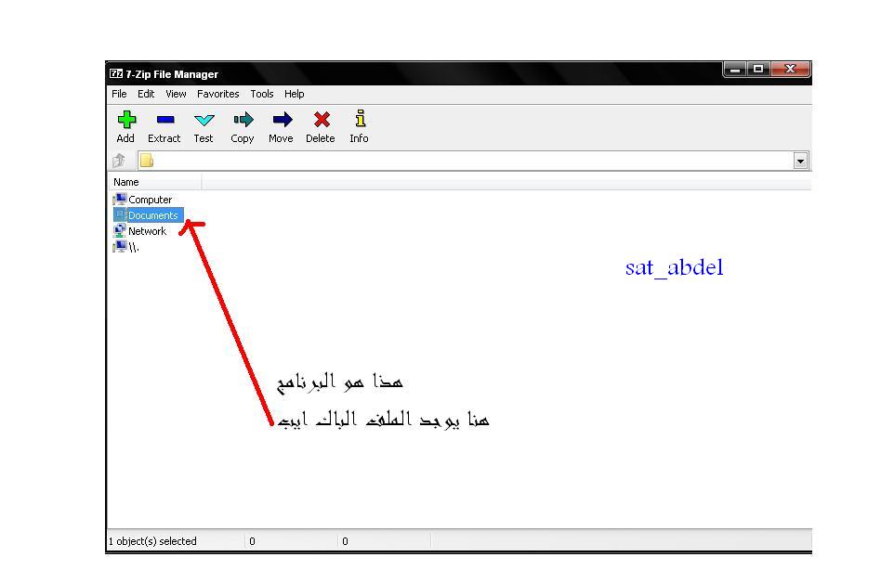The width and height of the screenshot is (881, 570).
Task: Expand the address bar dropdown arrow
Action: coord(801,161)
